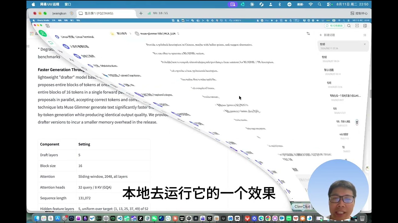Open the battery status icon
This screenshot has width=398, height=223.
pyautogui.click(x=300, y=4)
